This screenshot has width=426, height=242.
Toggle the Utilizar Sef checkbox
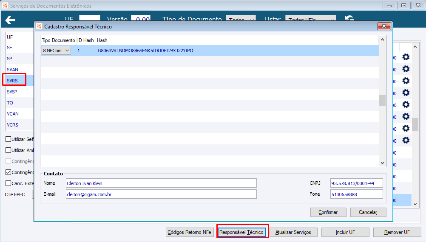click(9, 139)
